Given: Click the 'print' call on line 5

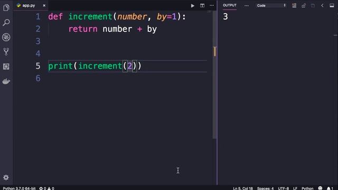Looking at the screenshot, I should pos(60,66).
